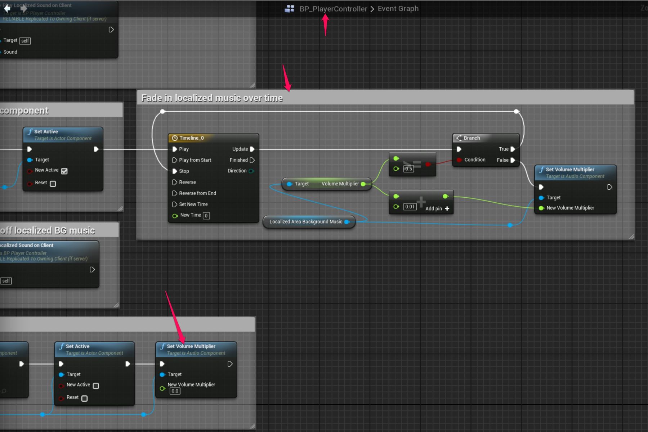Click the f icon on the Set Active node
The image size is (648, 432).
30,131
